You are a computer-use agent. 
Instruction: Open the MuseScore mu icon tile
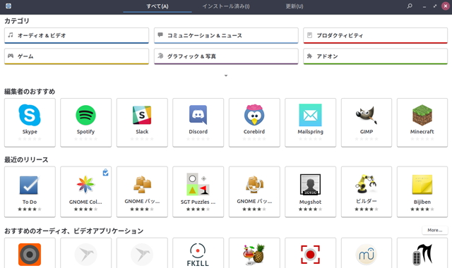pyautogui.click(x=367, y=253)
